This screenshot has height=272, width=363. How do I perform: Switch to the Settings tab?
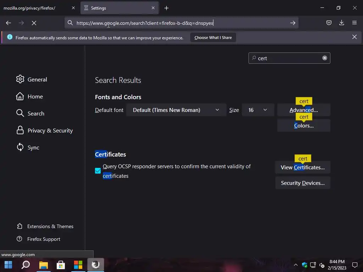(x=119, y=8)
